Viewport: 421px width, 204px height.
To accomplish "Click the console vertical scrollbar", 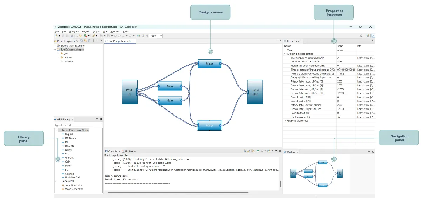I will click(x=280, y=184).
